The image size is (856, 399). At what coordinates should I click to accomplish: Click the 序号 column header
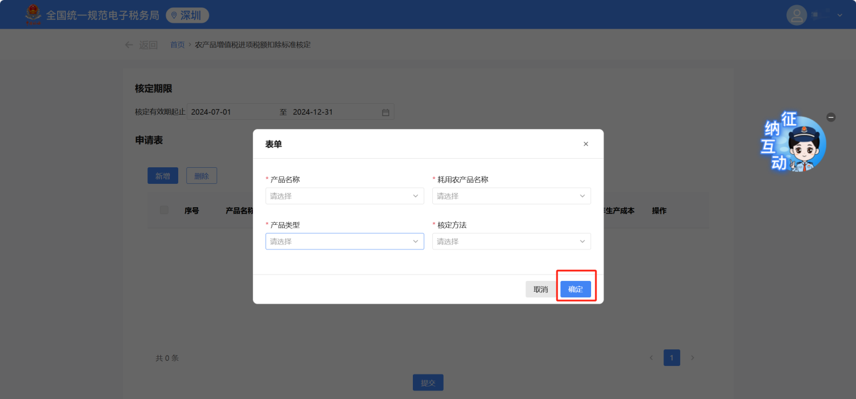(192, 211)
